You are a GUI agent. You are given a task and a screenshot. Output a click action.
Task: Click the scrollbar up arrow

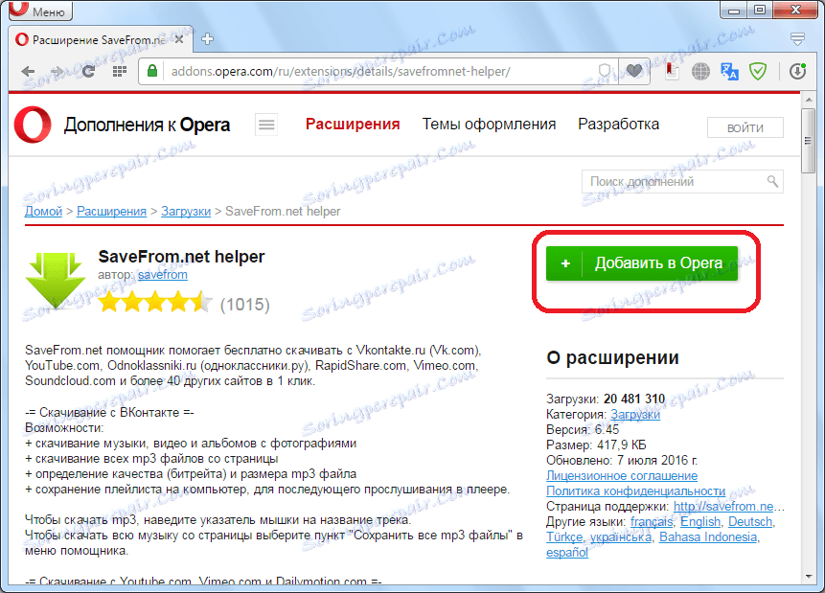pos(808,100)
